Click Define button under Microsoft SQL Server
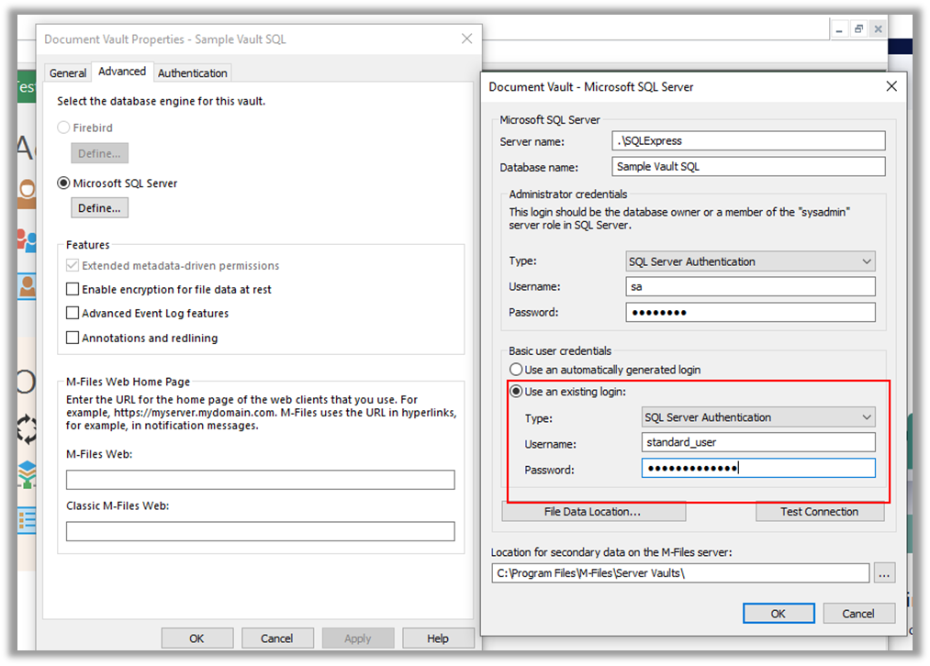This screenshot has width=930, height=666. click(100, 208)
